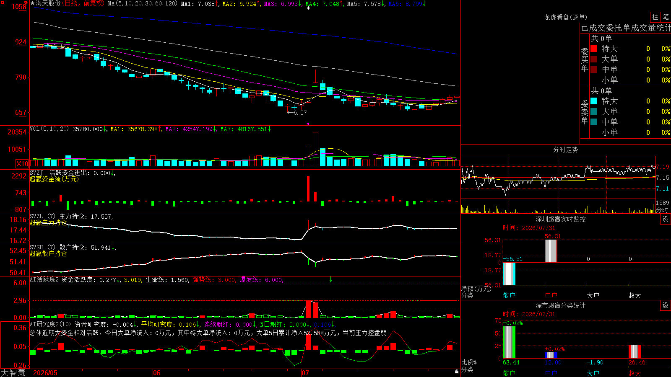Click the MA(5,10,20,30,60,120) indicator parameters
Image resolution: width=671 pixels, height=377 pixels.
point(143,4)
